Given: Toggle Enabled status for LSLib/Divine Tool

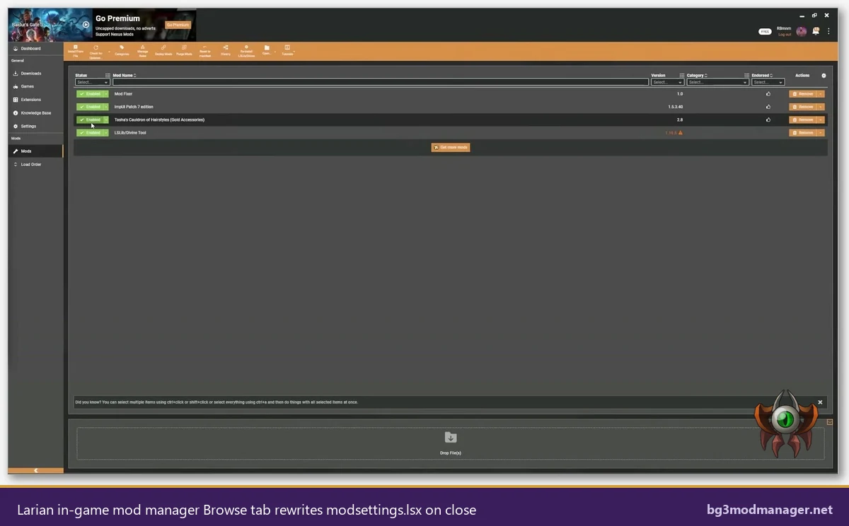Looking at the screenshot, I should (x=89, y=132).
